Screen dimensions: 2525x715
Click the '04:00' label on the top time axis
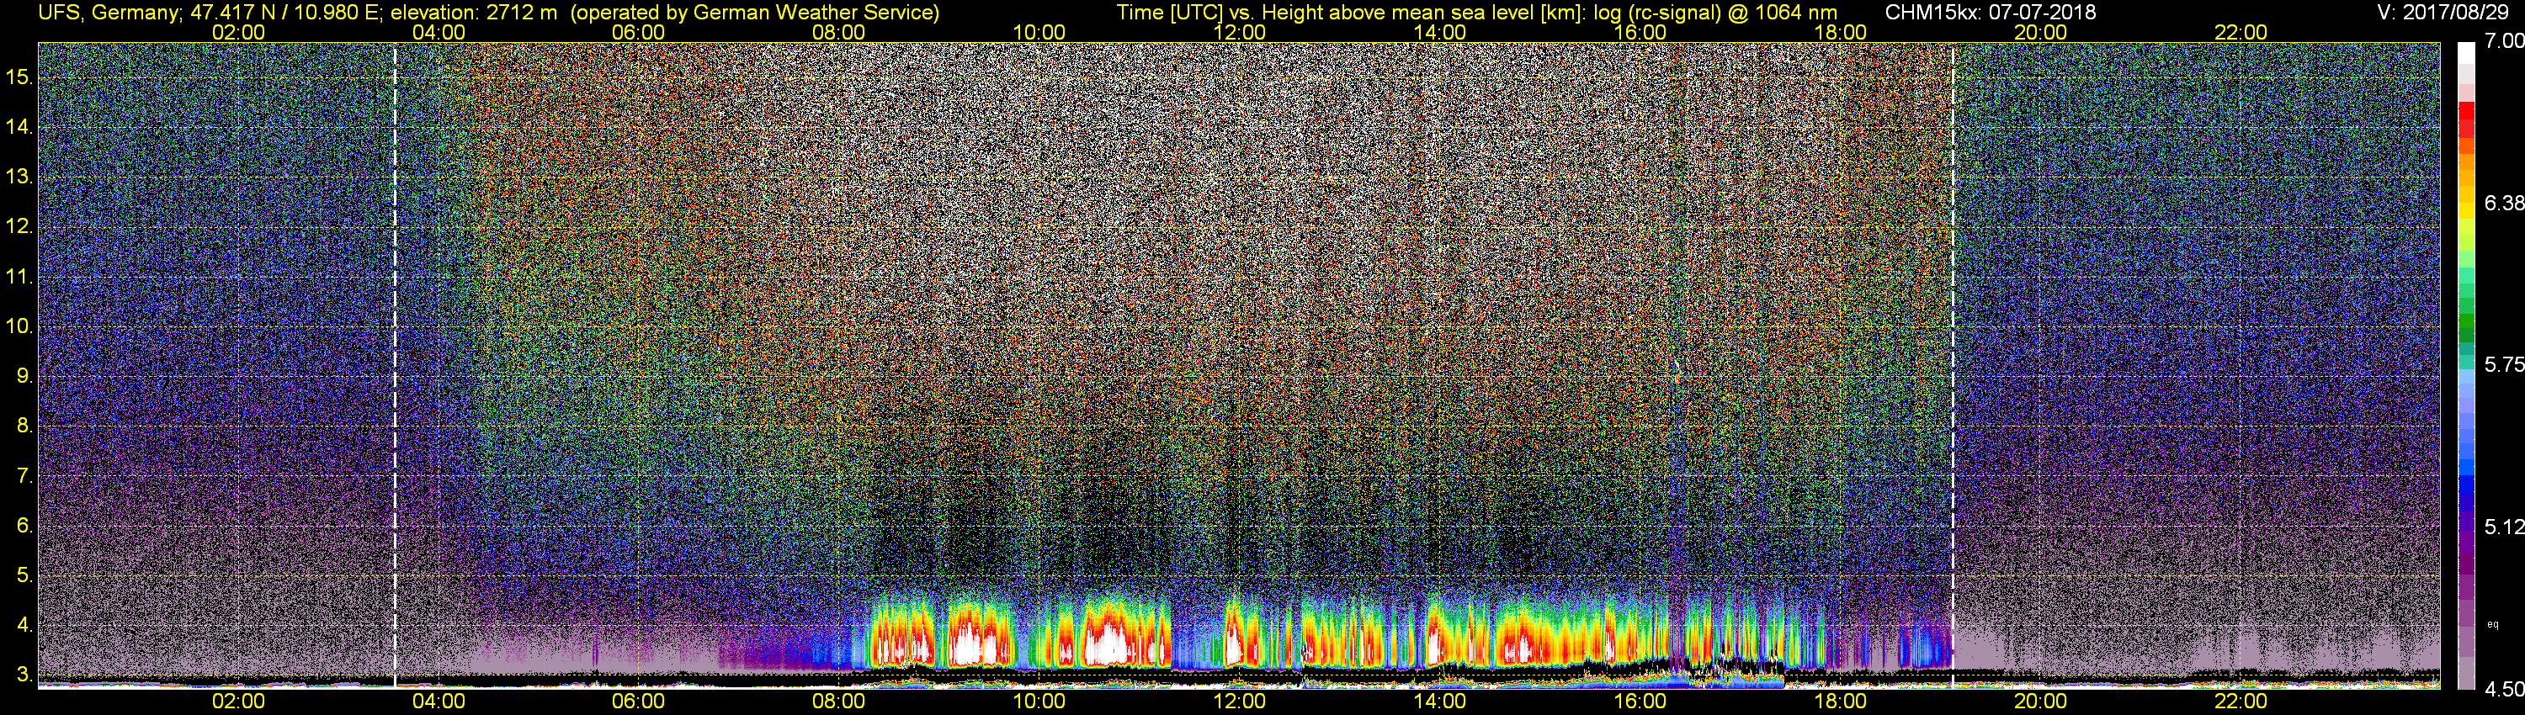[x=439, y=32]
